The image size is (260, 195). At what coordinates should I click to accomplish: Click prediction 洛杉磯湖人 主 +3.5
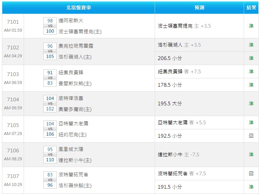[x=179, y=45]
